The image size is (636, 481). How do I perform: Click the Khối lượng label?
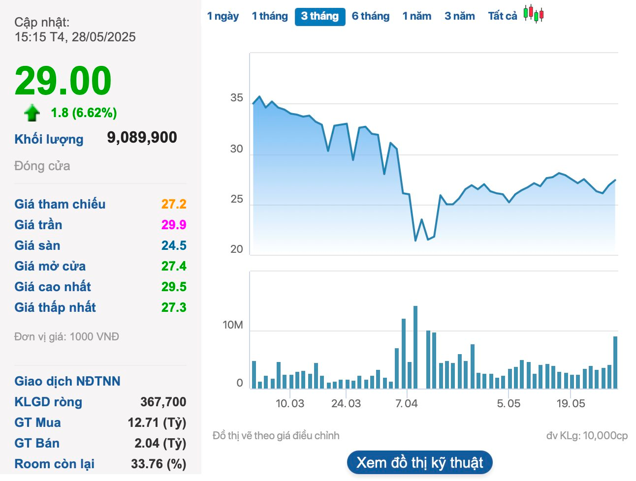(x=49, y=139)
